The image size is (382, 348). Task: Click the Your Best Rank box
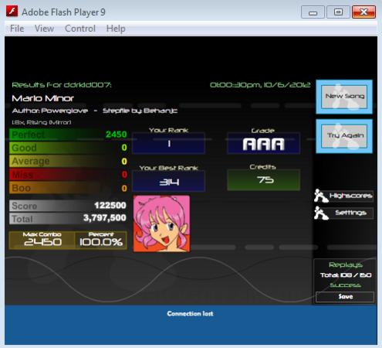pos(168,182)
